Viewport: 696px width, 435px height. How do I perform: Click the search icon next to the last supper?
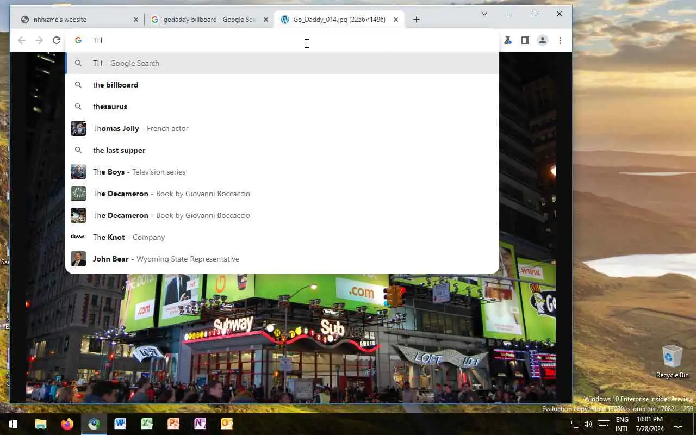click(78, 150)
